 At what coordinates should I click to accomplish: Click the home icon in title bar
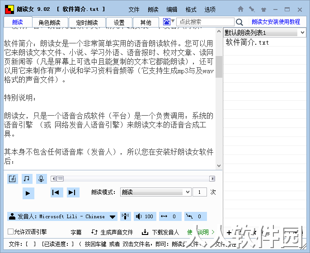pyautogui.click(x=240, y=9)
